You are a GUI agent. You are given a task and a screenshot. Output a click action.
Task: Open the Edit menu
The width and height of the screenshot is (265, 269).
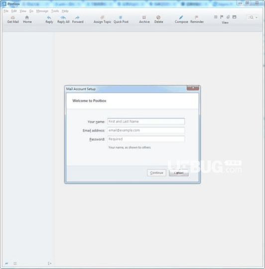[x=14, y=11]
